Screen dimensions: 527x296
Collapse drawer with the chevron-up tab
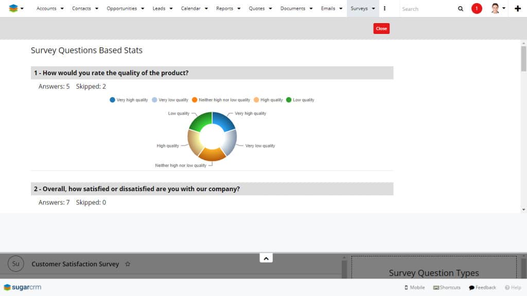pos(266,258)
